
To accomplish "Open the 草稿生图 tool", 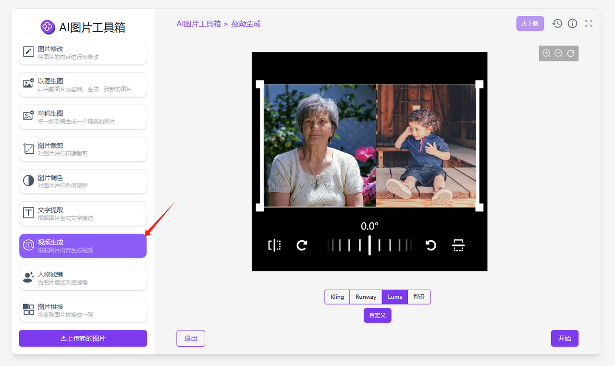I will pyautogui.click(x=83, y=117).
